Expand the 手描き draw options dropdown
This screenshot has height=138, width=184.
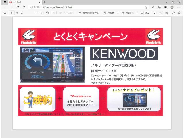click(x=117, y=13)
